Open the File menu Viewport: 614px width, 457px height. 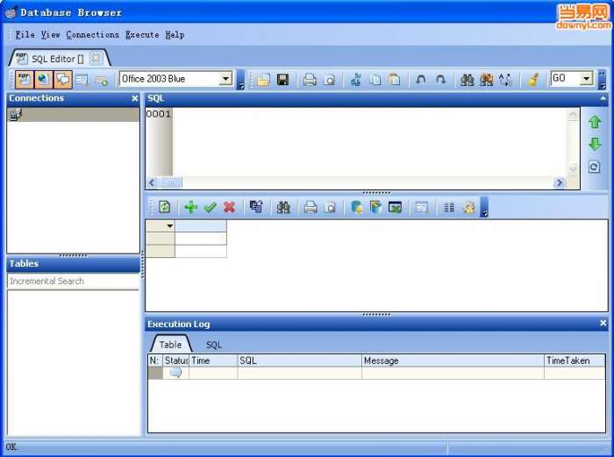(25, 34)
